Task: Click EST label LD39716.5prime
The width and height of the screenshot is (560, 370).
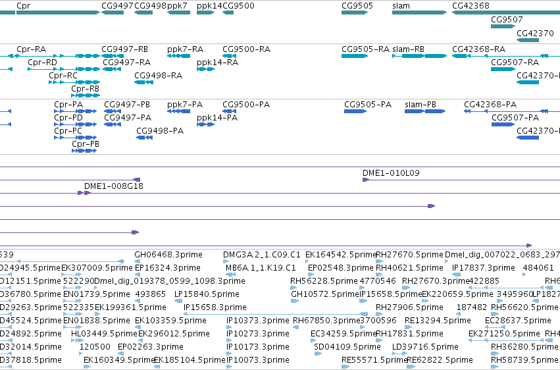Action: [x=425, y=348]
